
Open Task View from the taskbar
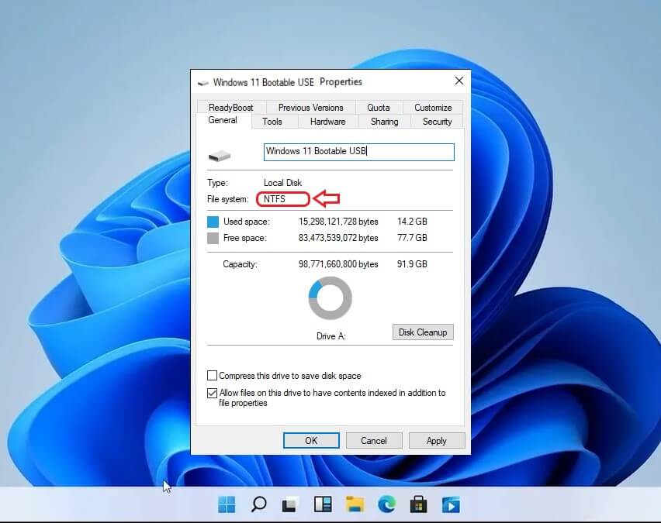click(x=290, y=504)
